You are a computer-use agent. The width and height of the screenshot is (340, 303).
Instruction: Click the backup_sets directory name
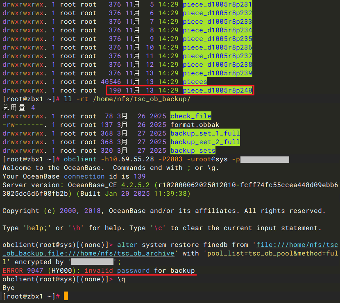[x=193, y=151]
